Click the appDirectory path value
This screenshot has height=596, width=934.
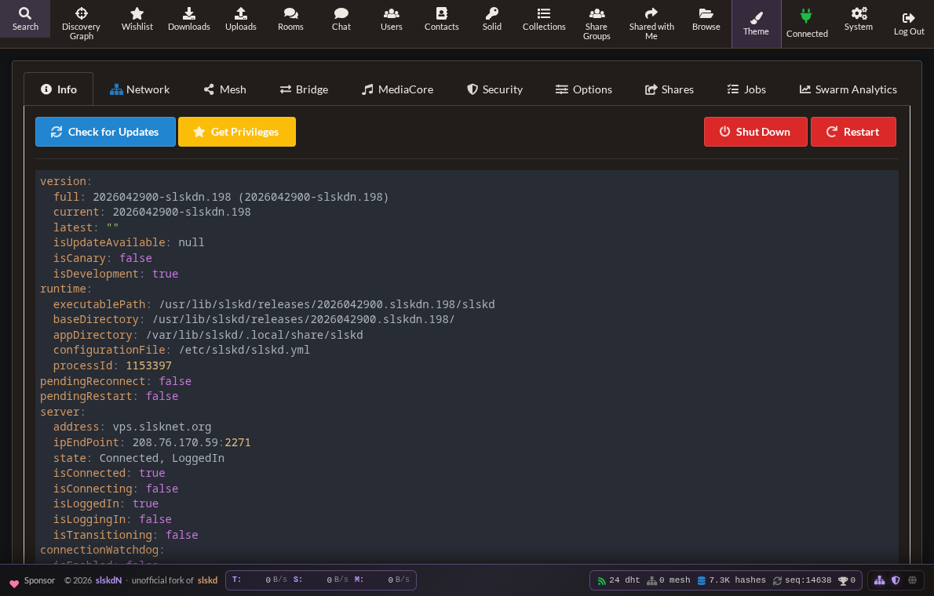tap(254, 335)
